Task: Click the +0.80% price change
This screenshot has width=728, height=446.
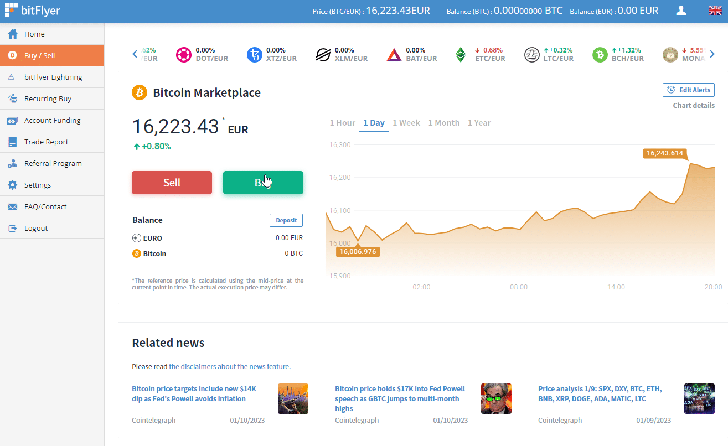Action: coord(152,147)
